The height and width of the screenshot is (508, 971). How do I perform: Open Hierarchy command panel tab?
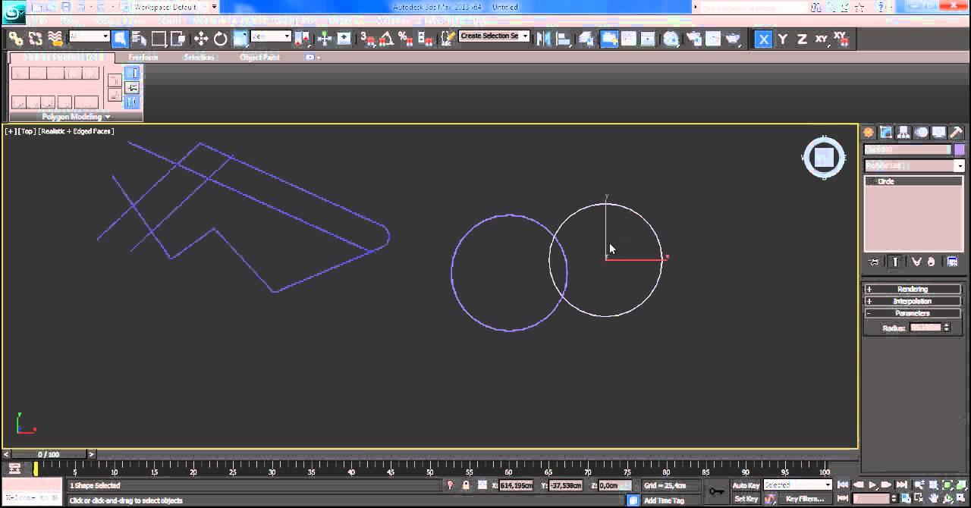903,133
